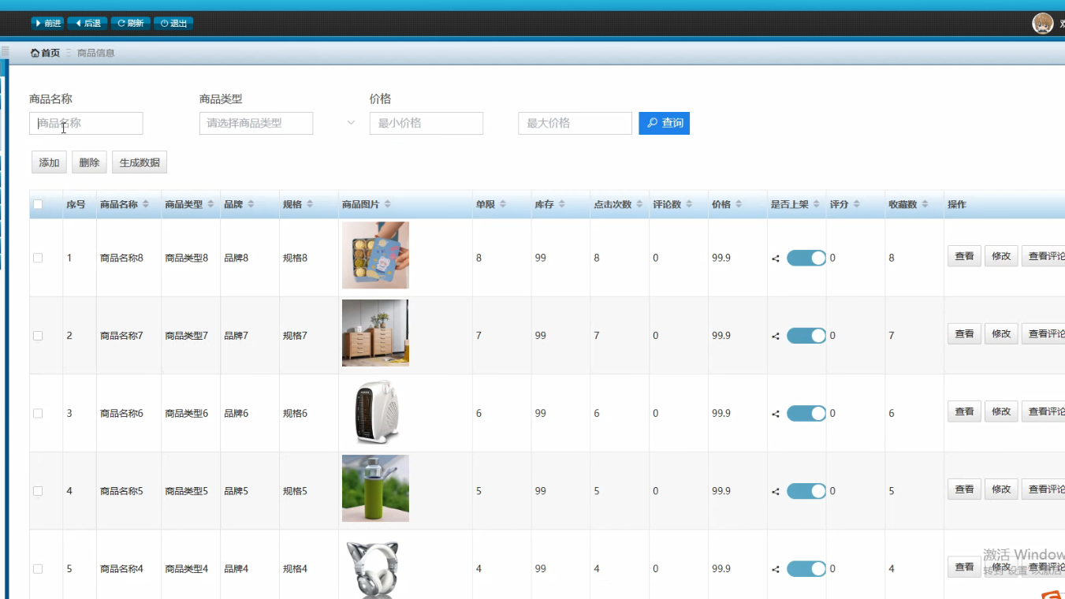Click the 最大价格 input field

coord(575,123)
